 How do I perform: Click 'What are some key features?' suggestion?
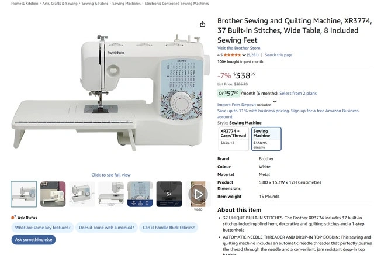coord(43,228)
